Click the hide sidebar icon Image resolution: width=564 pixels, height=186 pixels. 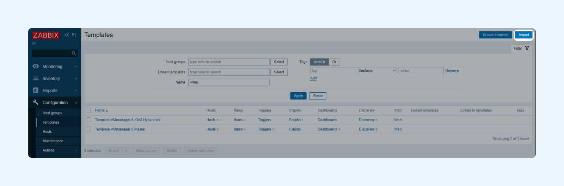pos(74,35)
